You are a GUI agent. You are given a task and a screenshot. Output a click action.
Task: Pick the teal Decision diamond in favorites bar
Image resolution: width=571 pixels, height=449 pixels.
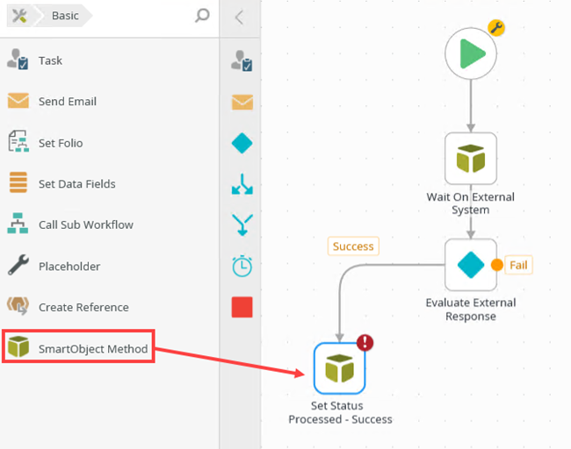(242, 143)
